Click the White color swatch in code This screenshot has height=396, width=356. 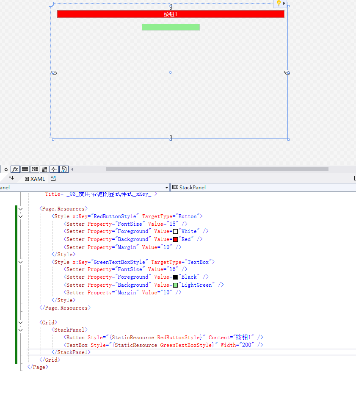(176, 231)
